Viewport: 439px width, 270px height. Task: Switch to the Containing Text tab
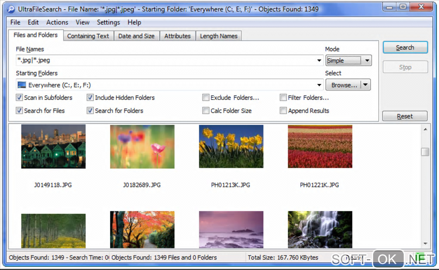pos(88,36)
